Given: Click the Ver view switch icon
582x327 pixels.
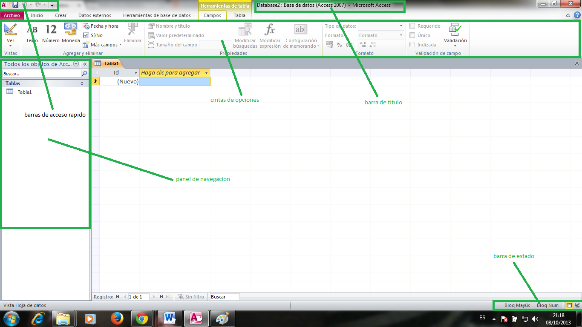Looking at the screenshot, I should [10, 30].
